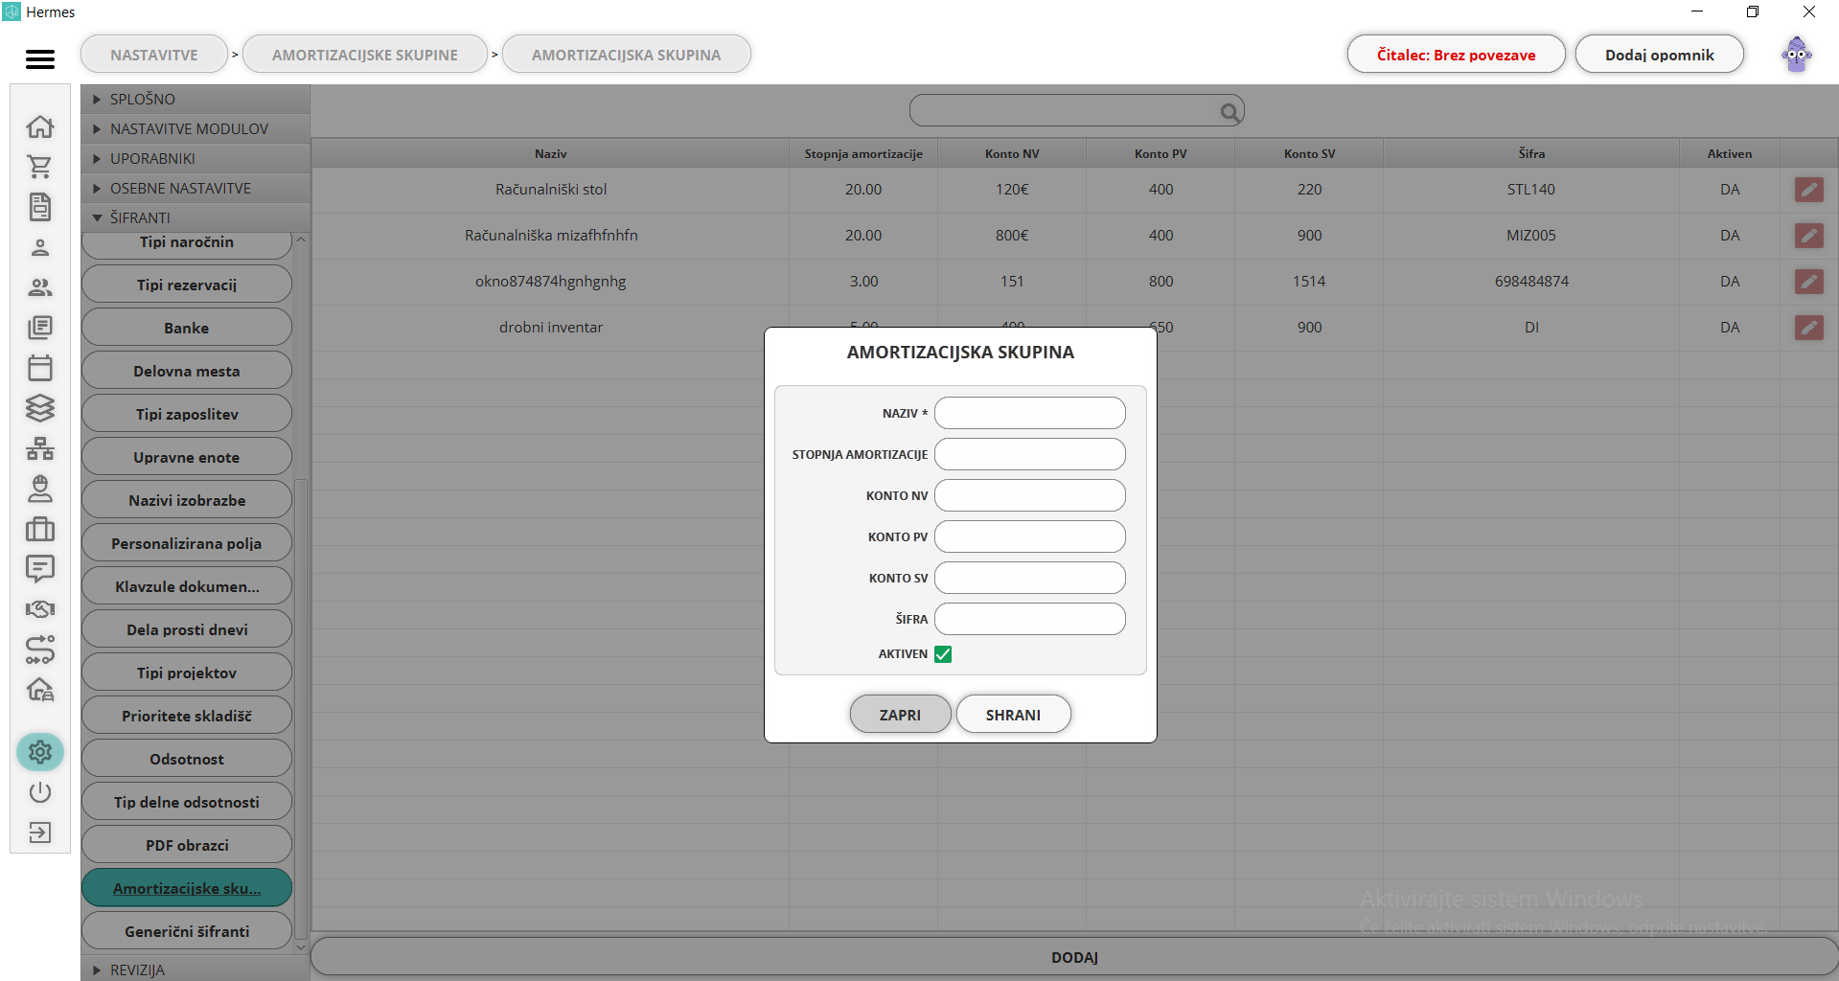Click Čitalec: Brez povezave button
The width and height of the screenshot is (1839, 981).
point(1457,55)
